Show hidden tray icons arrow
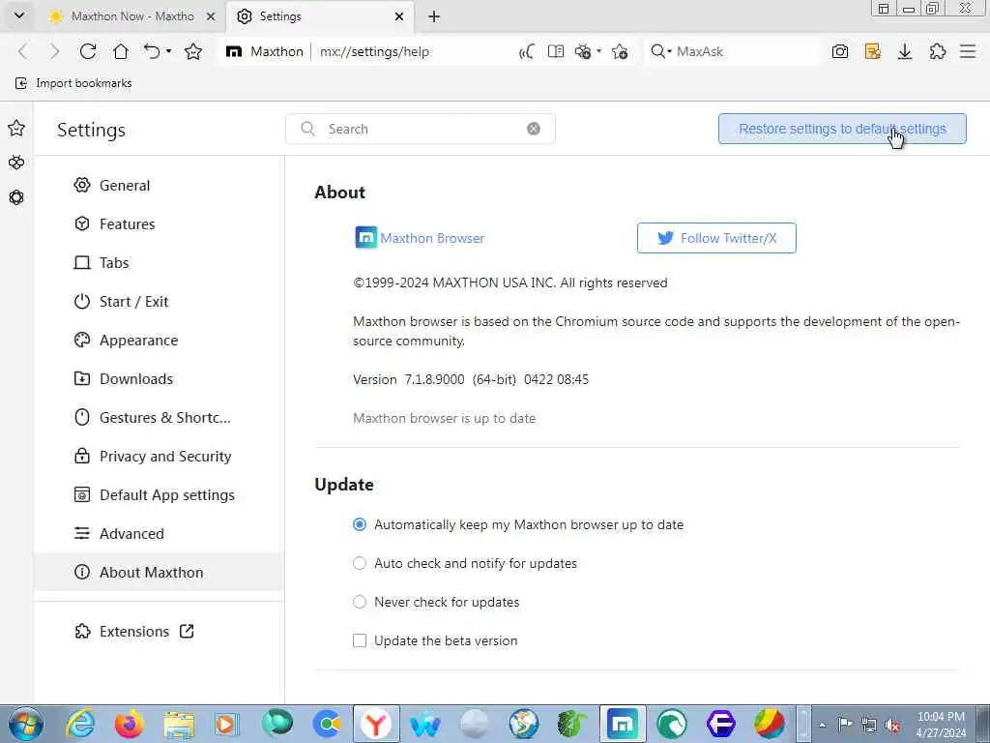Viewport: 990px width, 743px height. (x=822, y=725)
